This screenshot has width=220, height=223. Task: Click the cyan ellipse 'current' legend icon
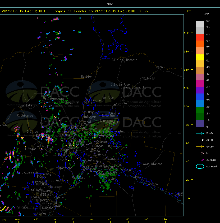pyautogui.click(x=200, y=166)
